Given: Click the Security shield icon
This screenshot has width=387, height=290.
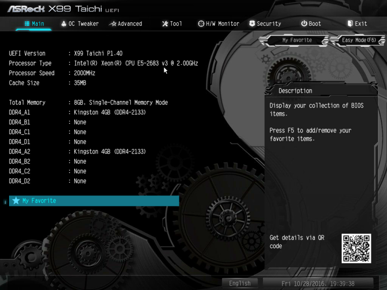Looking at the screenshot, I should [x=252, y=24].
